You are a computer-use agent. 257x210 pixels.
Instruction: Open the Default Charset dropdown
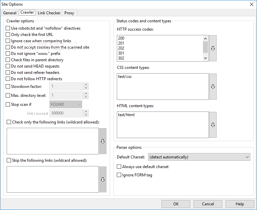(199, 157)
